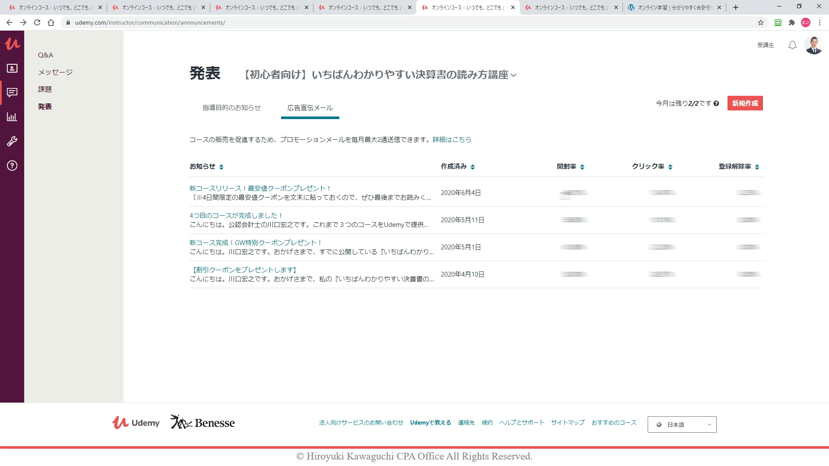Viewport: 829px width, 466px height.
Task: Select 発表 in the left menu
Action: click(45, 107)
